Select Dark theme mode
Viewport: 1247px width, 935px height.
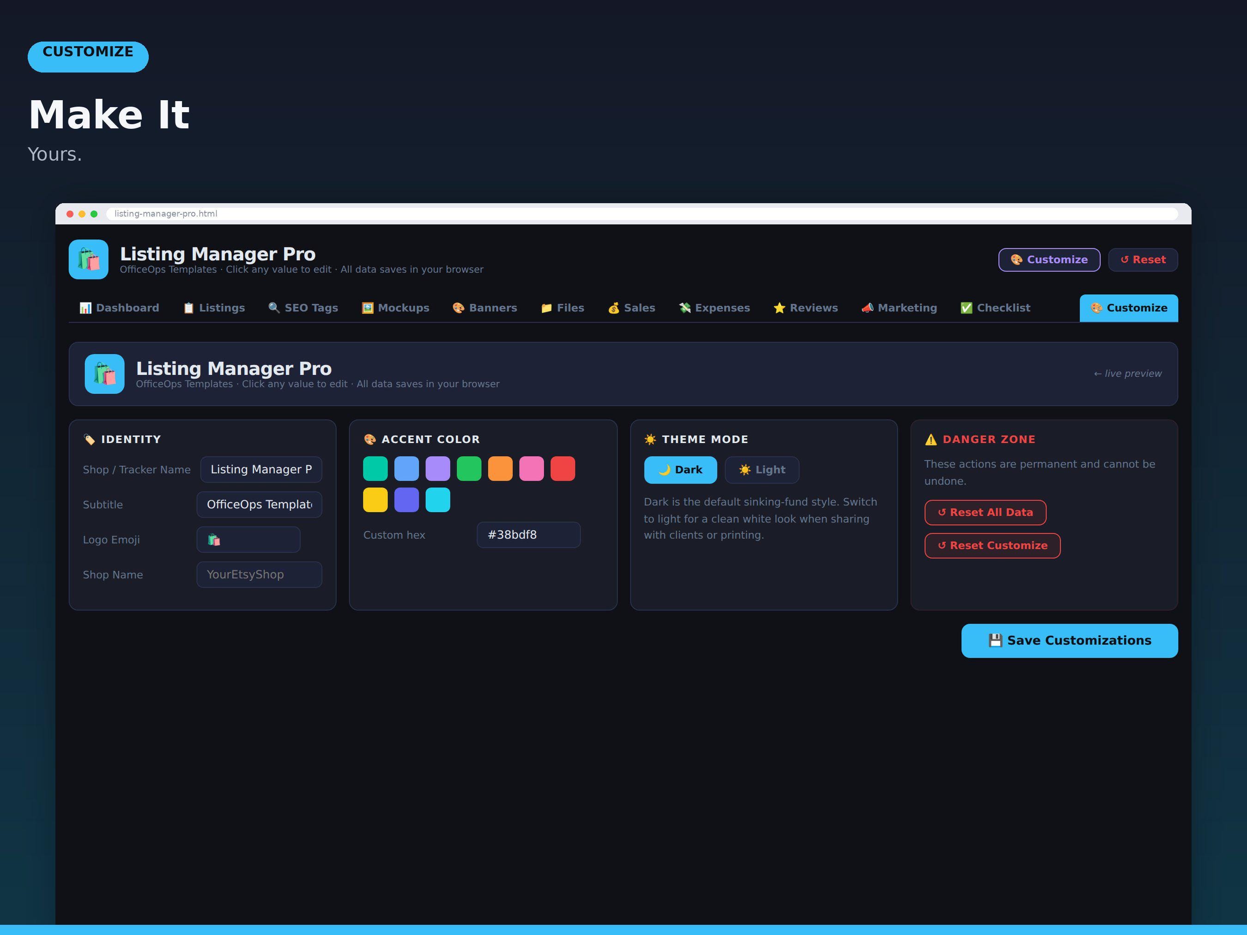(x=680, y=470)
